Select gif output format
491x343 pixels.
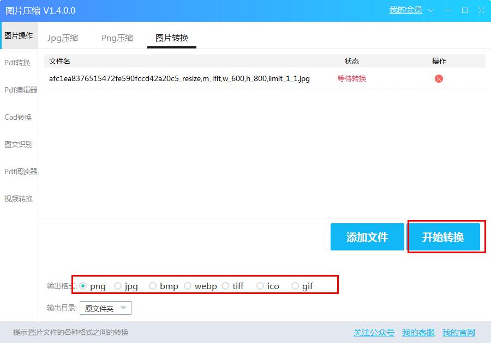[x=295, y=285]
